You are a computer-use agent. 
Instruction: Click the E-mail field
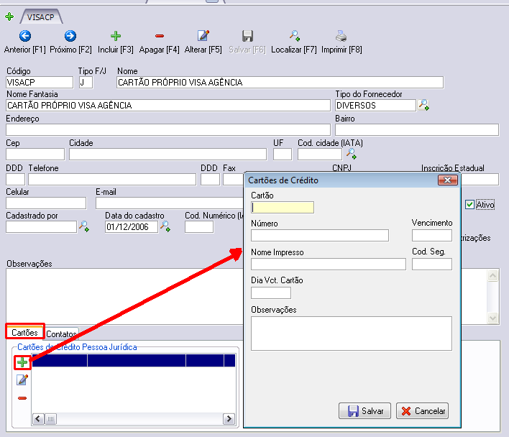point(170,203)
